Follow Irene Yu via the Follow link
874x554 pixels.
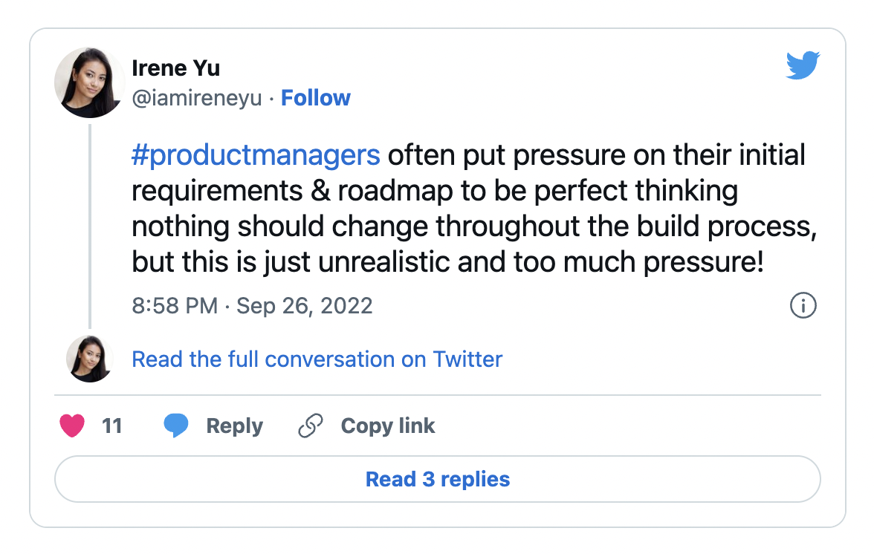pos(315,98)
